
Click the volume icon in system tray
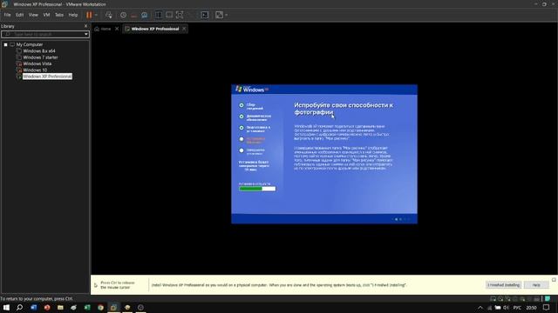coord(506,308)
